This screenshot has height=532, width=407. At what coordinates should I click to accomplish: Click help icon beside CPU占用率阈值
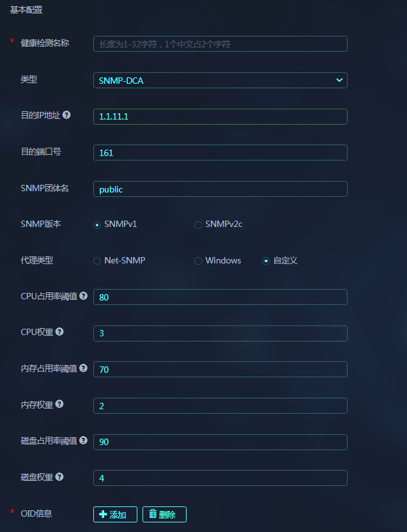pos(83,296)
